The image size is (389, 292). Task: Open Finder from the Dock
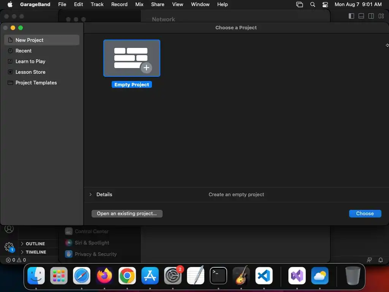tap(36, 276)
